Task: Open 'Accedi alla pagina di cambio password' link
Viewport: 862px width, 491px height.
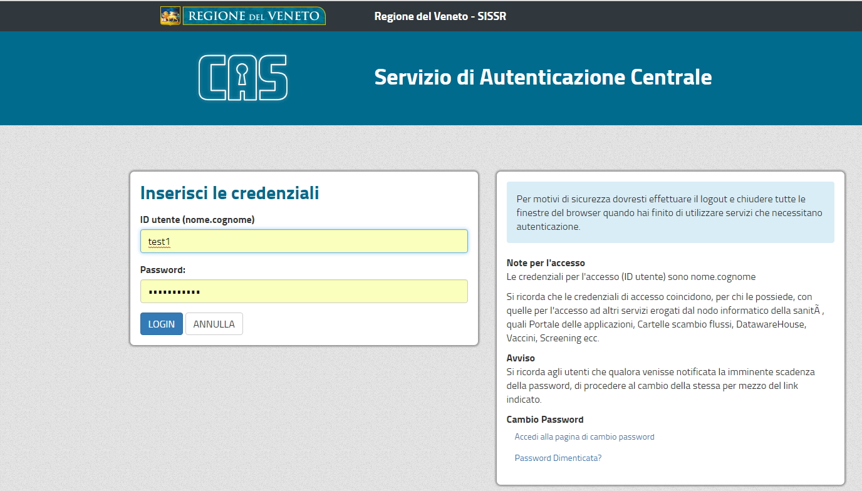Action: pyautogui.click(x=584, y=437)
